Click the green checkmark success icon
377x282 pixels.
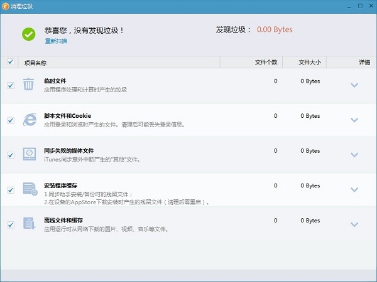(29, 34)
